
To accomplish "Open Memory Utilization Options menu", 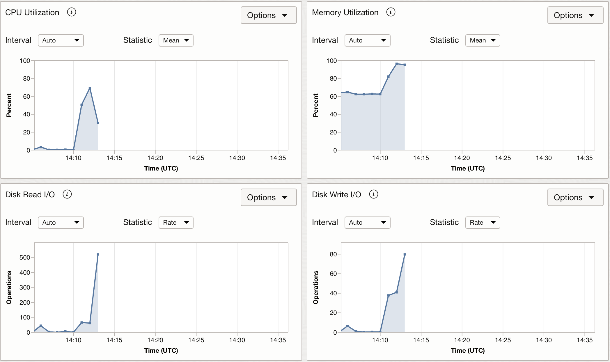I will [x=575, y=15].
